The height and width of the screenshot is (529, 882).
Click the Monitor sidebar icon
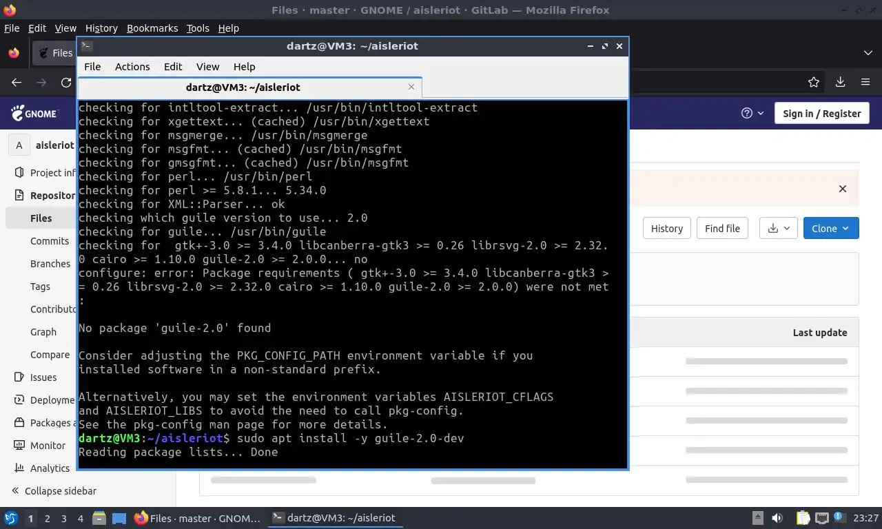(x=19, y=446)
